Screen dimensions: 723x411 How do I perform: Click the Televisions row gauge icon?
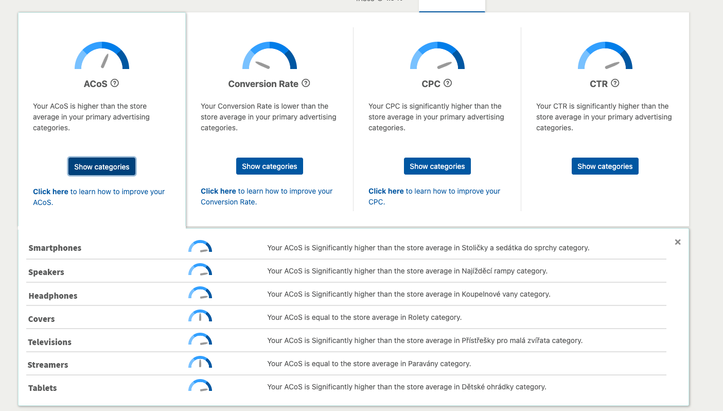tap(200, 339)
